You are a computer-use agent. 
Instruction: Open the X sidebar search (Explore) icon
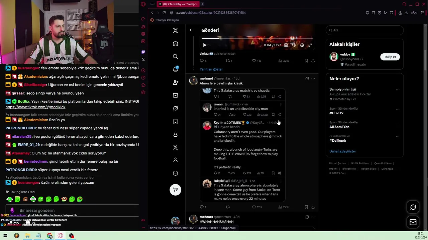point(175,56)
